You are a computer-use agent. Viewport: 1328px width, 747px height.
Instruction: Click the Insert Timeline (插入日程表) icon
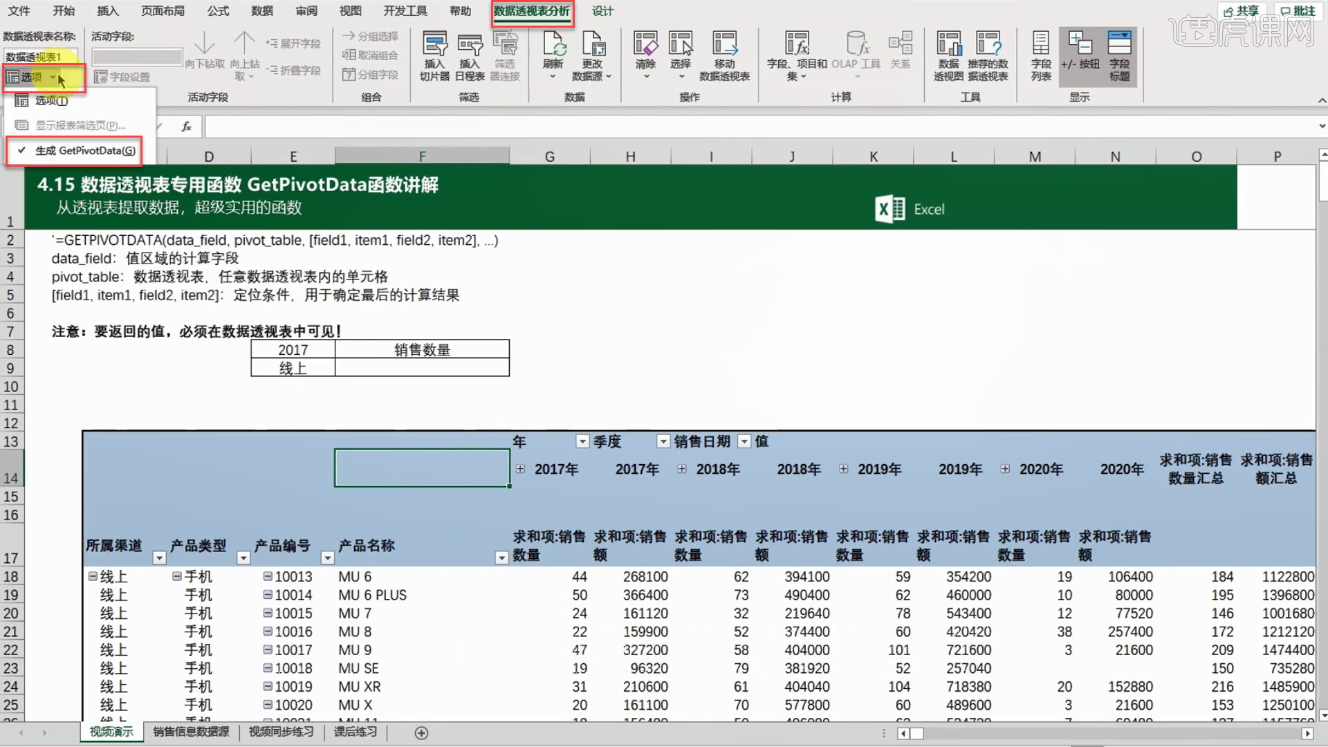point(470,47)
